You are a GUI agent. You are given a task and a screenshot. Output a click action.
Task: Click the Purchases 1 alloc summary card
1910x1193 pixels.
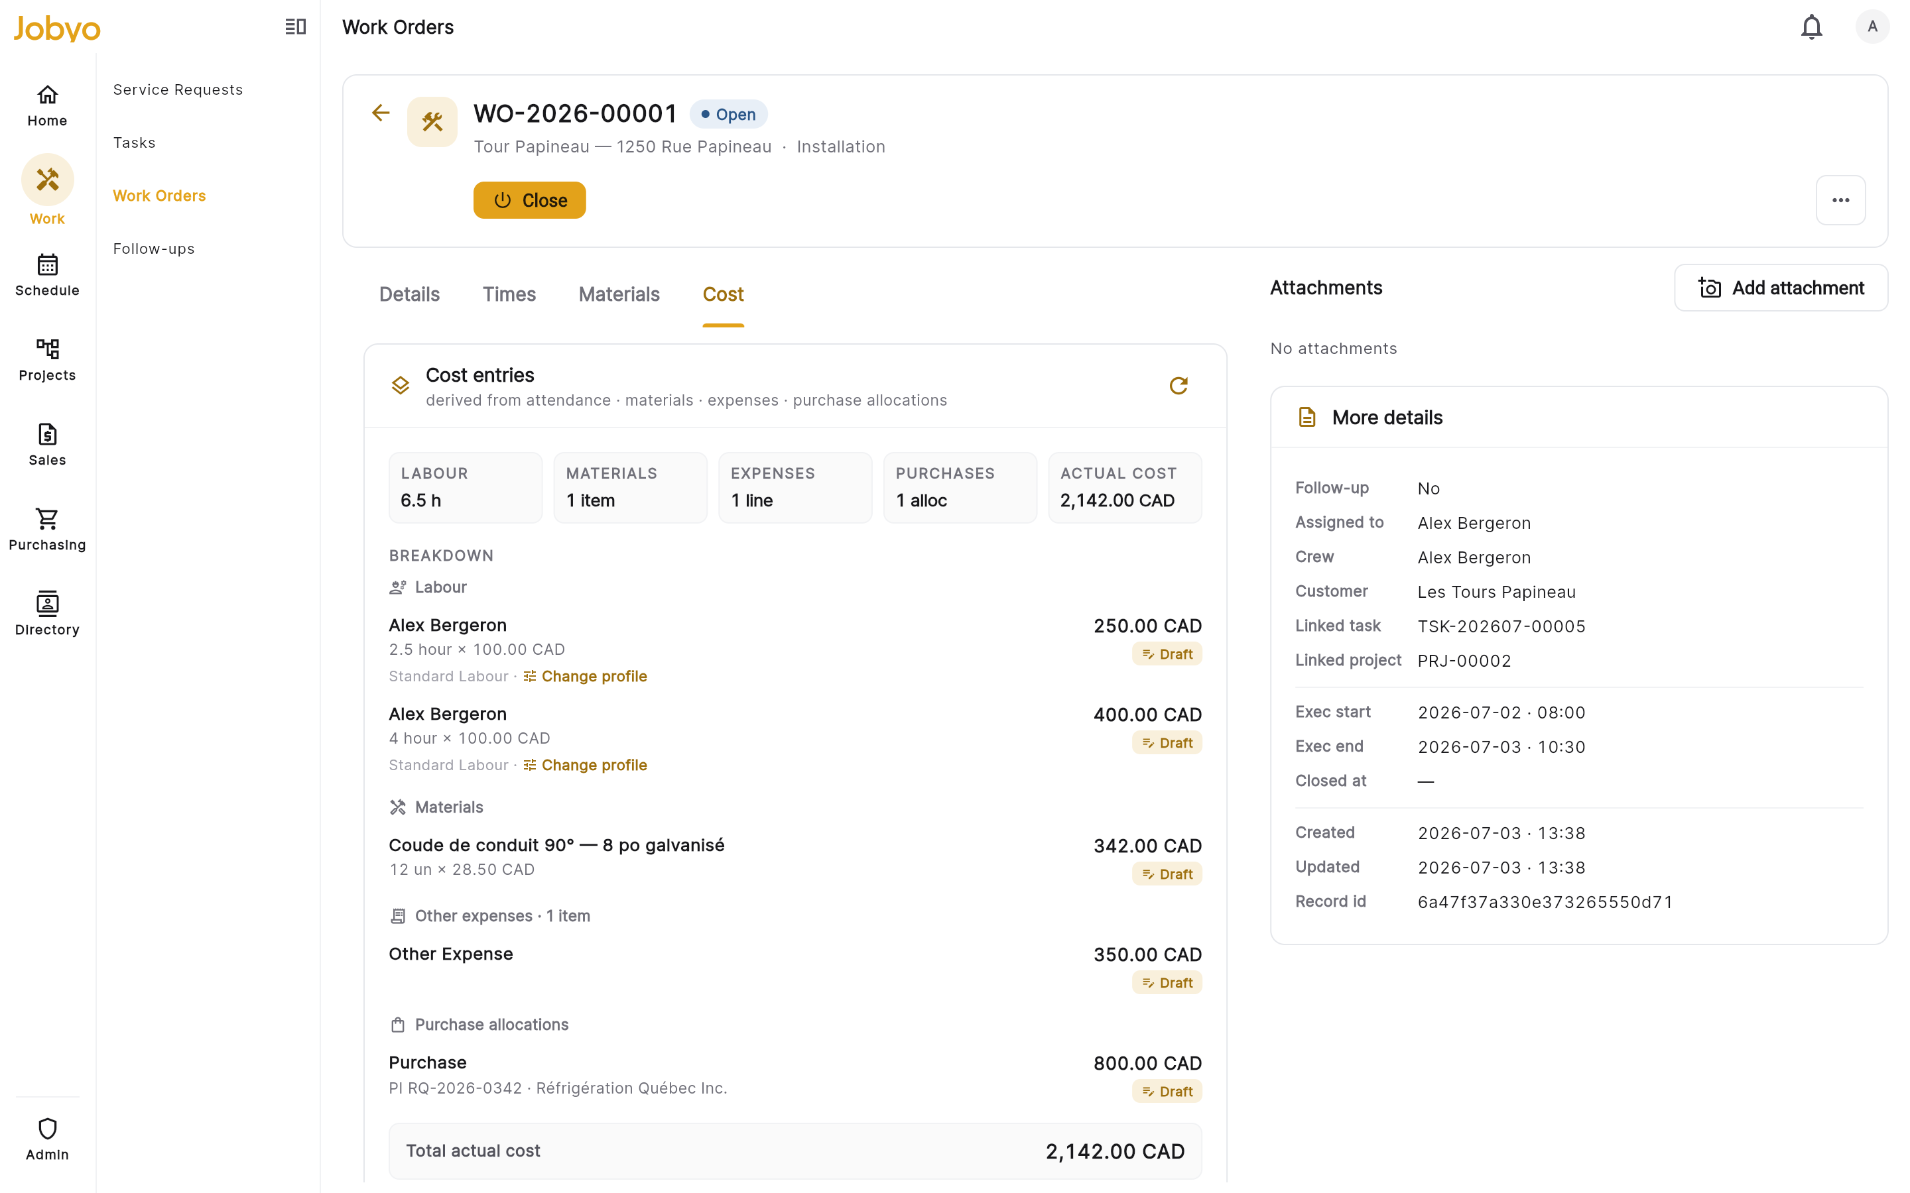click(960, 488)
